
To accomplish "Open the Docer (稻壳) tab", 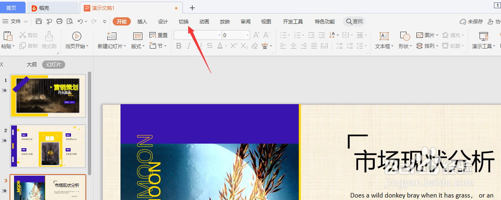I will tap(52, 8).
